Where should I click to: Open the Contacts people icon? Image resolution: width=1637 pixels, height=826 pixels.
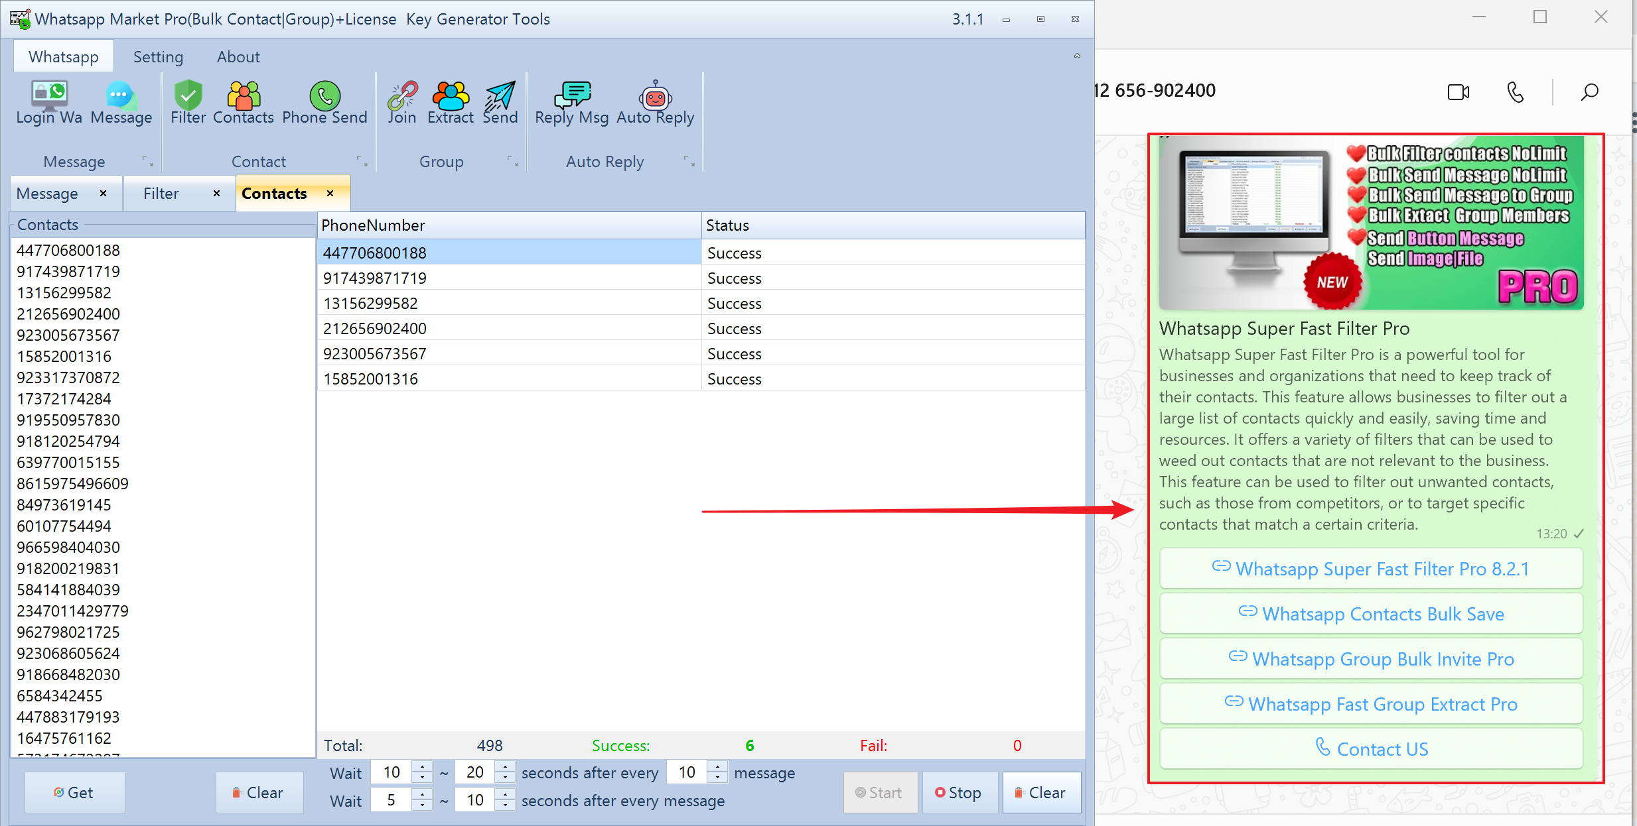point(244,103)
